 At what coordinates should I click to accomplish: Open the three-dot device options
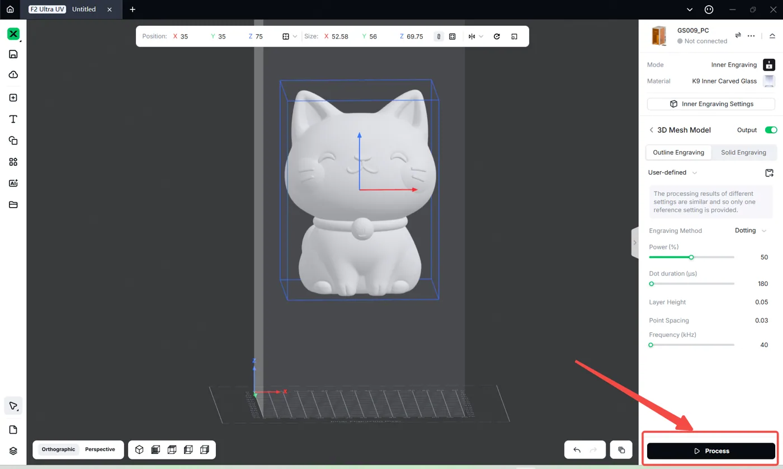click(x=751, y=35)
